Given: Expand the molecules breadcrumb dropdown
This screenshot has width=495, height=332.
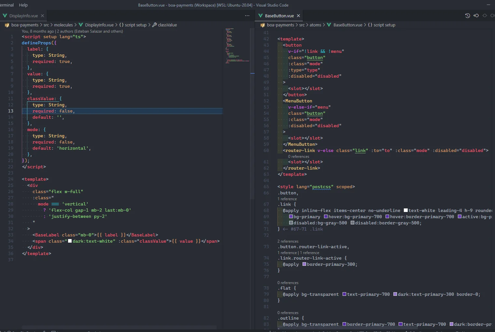Looking at the screenshot, I should [x=64, y=25].
